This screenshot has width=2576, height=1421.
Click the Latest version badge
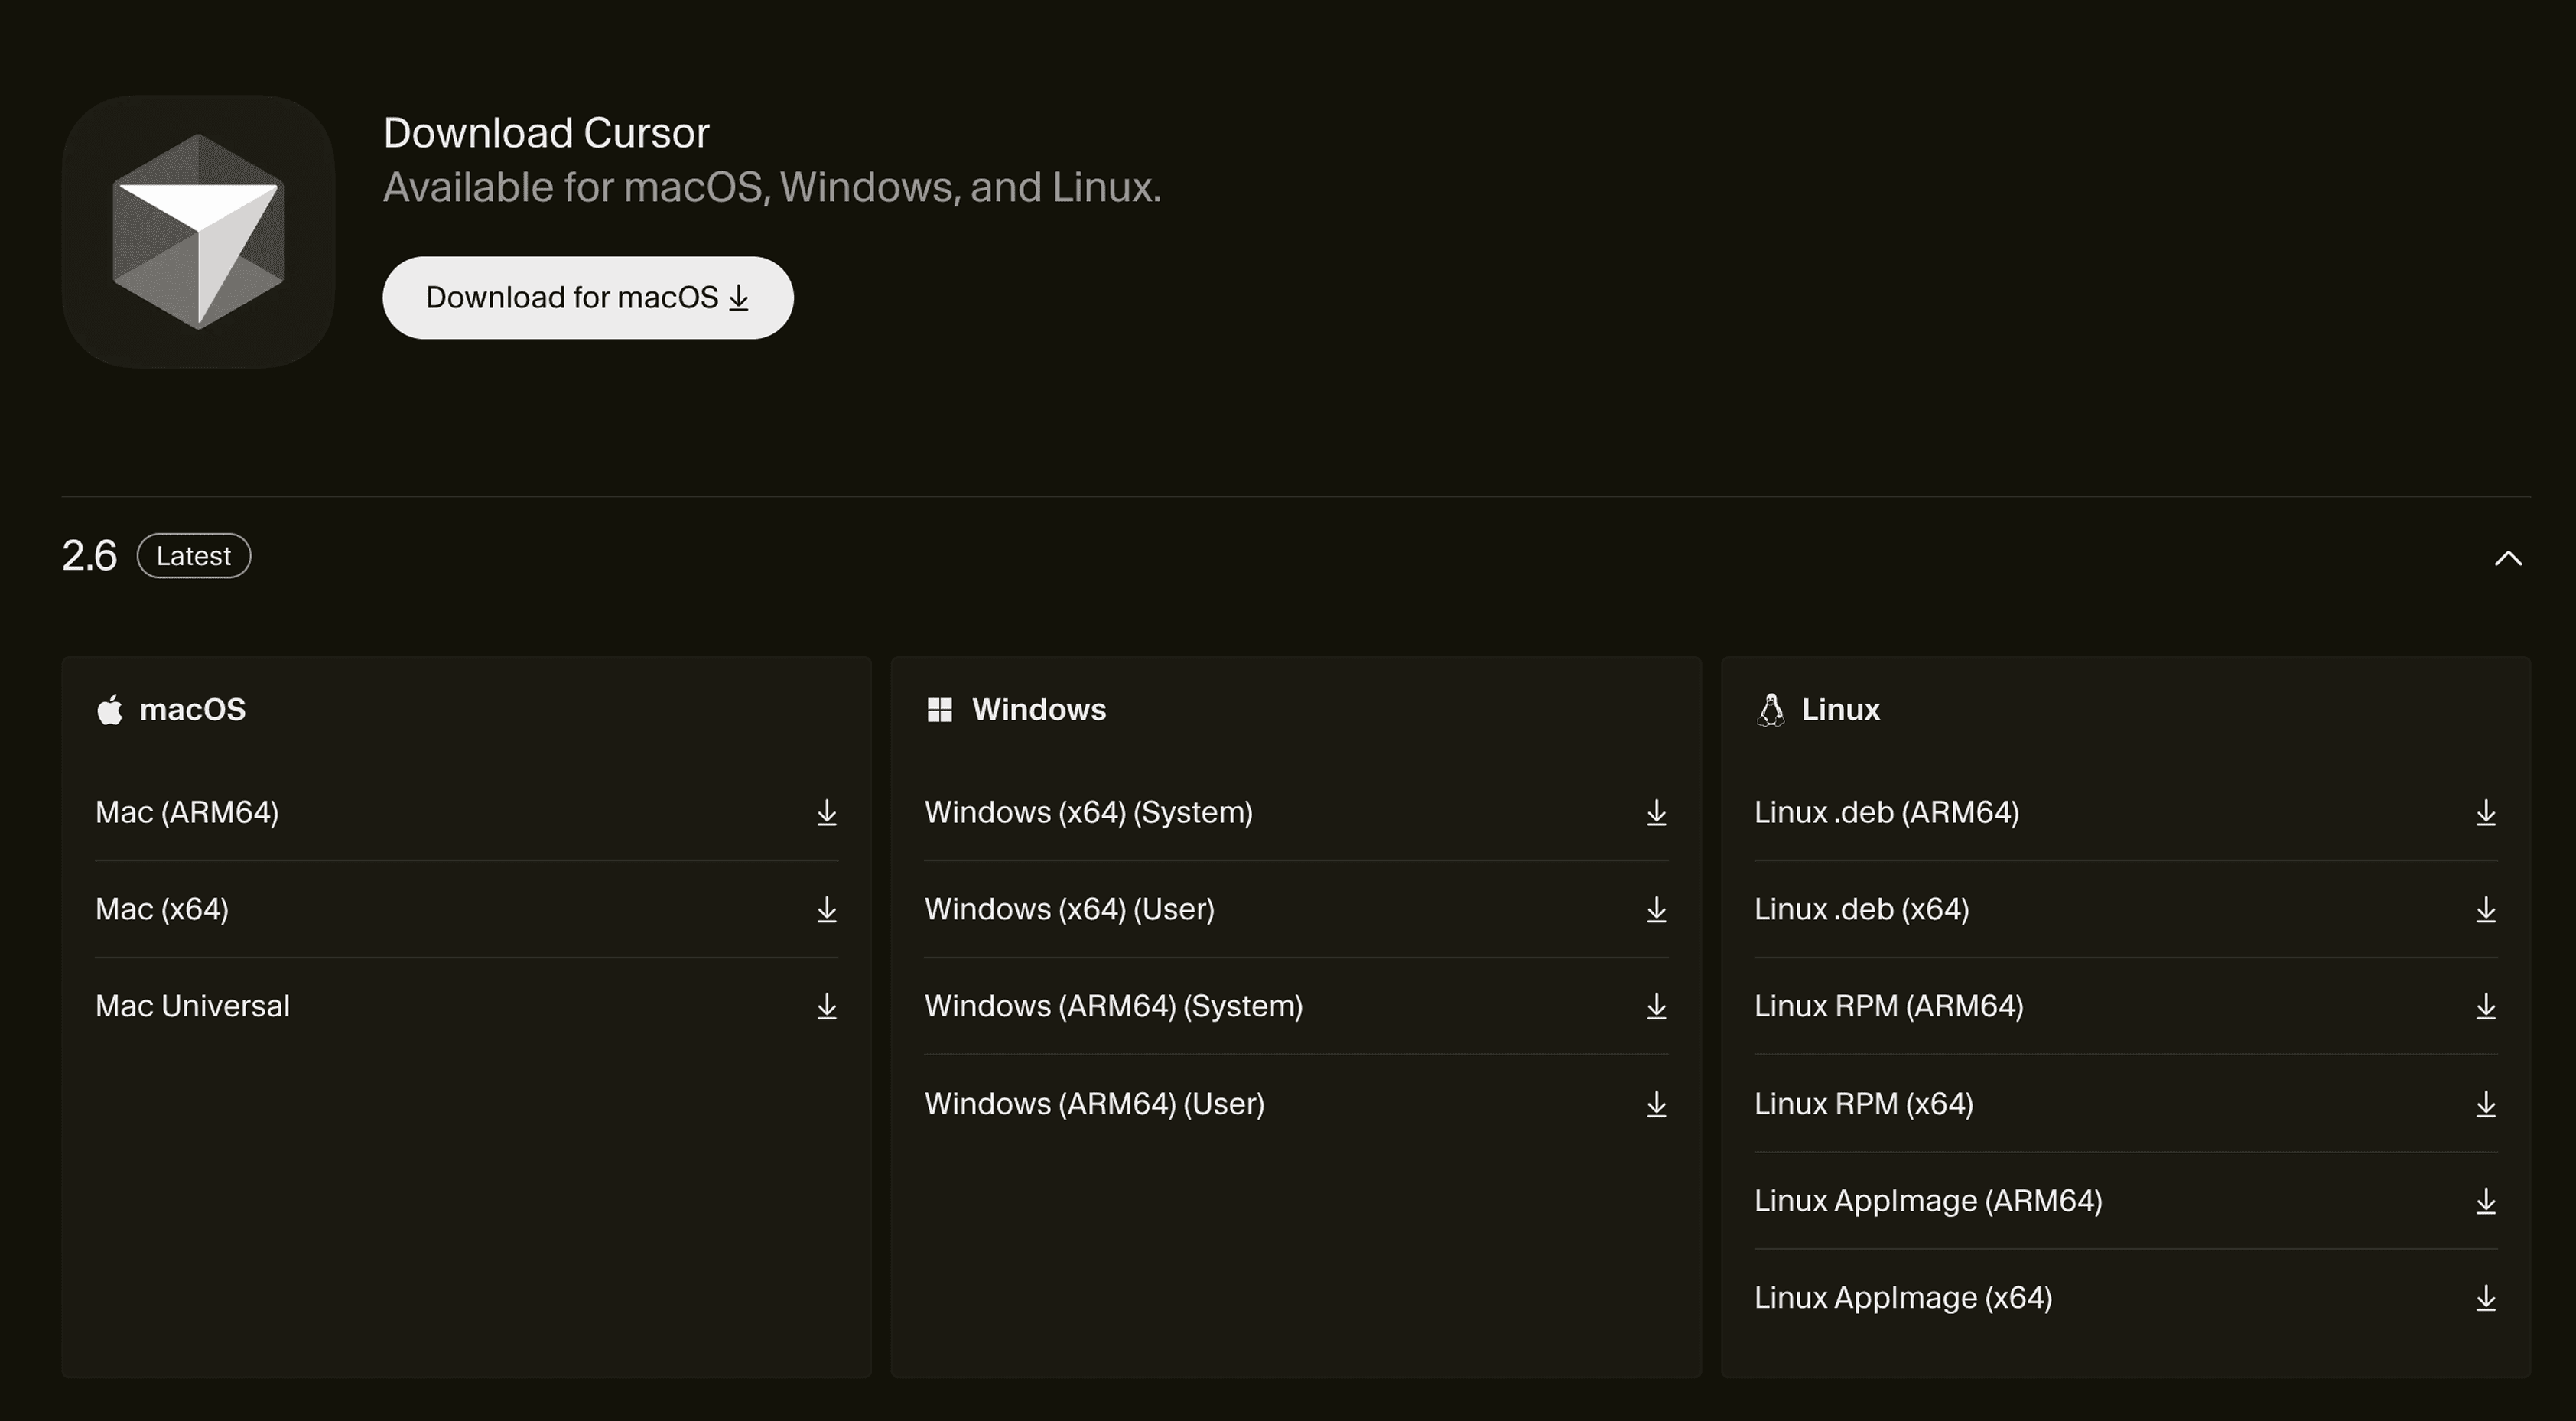point(193,556)
